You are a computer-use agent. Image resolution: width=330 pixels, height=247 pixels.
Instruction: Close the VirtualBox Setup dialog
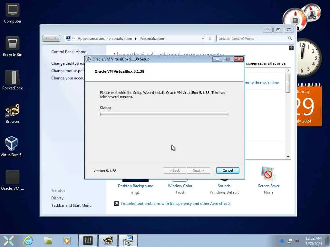pyautogui.click(x=238, y=59)
